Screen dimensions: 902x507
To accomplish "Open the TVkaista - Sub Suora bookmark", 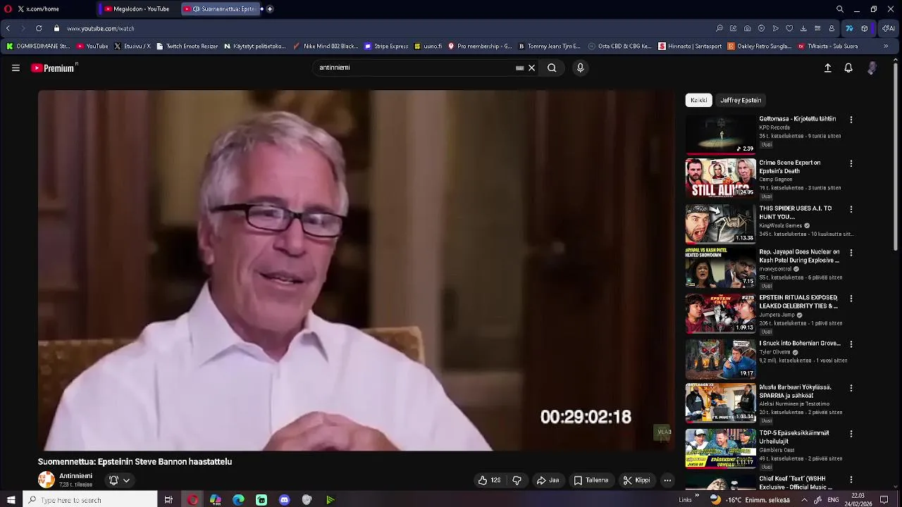I will pos(828,46).
